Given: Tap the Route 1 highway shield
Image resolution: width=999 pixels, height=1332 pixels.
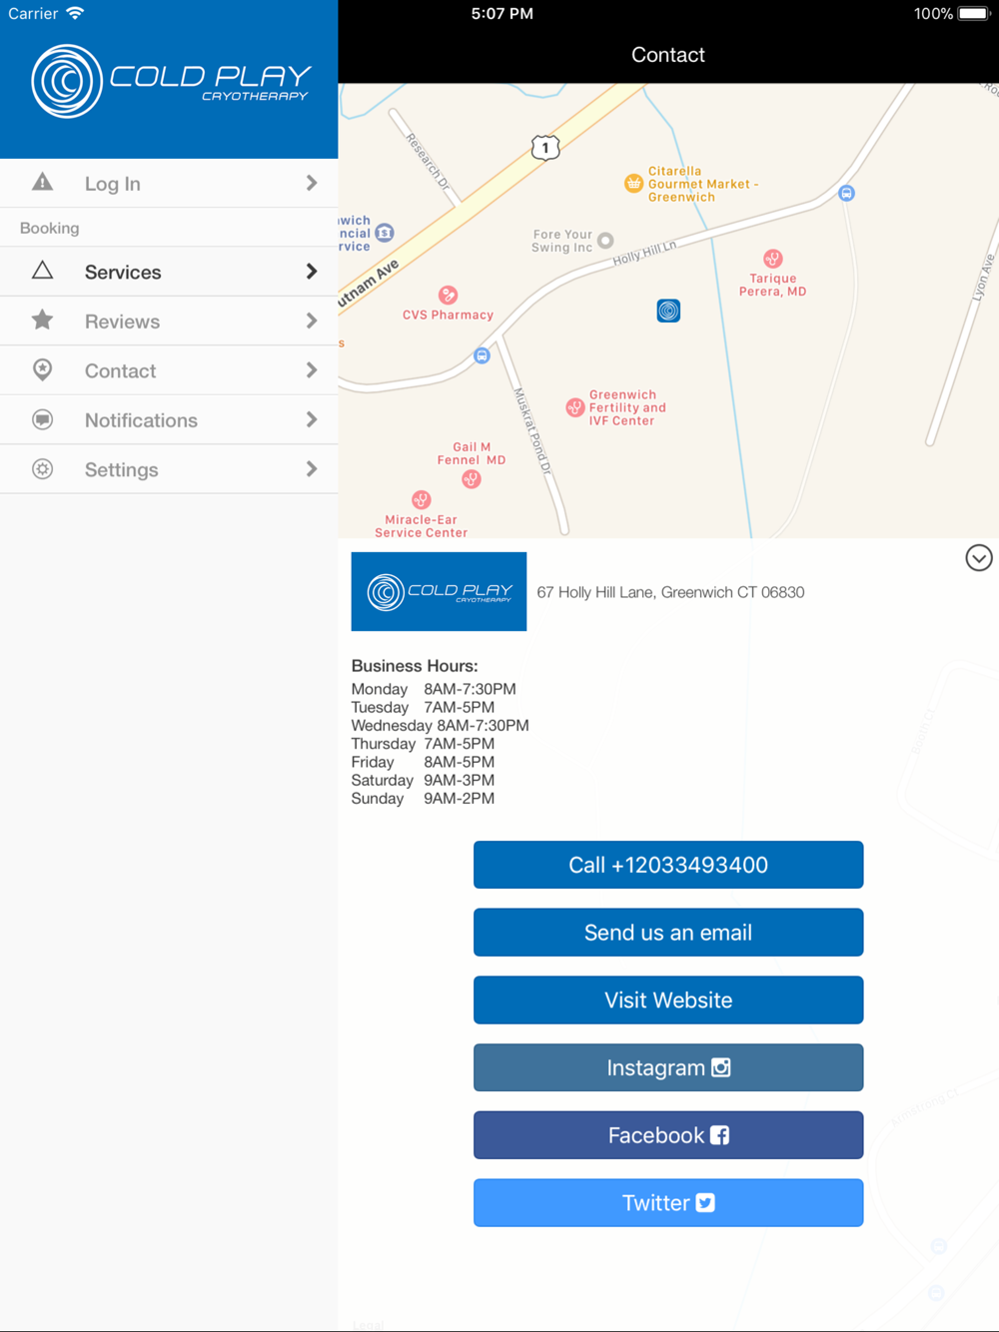Looking at the screenshot, I should [545, 148].
